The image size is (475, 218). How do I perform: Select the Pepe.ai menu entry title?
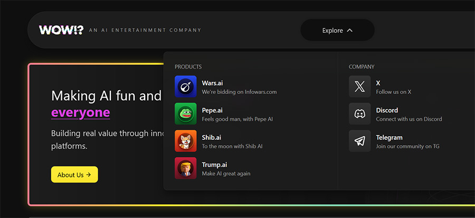[212, 110]
